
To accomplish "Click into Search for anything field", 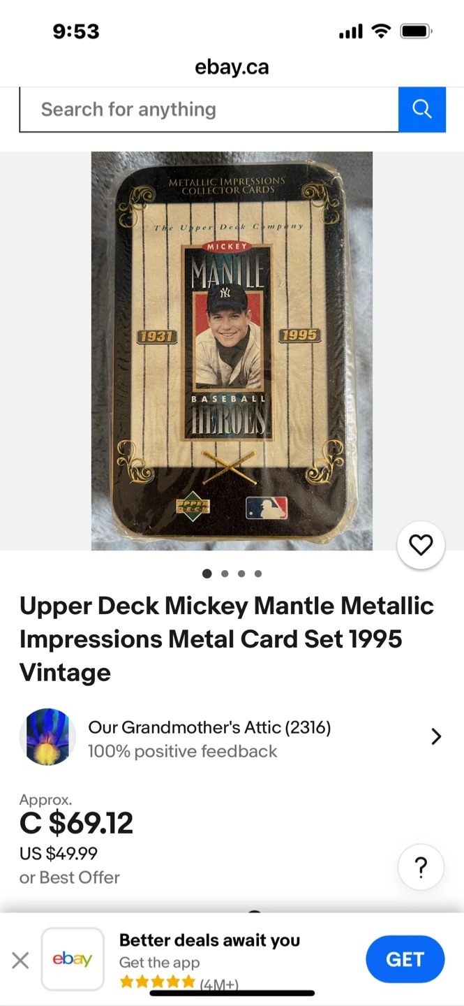I will tap(209, 110).
